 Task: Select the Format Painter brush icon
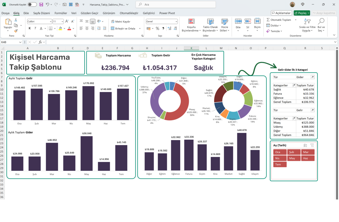point(16,31)
